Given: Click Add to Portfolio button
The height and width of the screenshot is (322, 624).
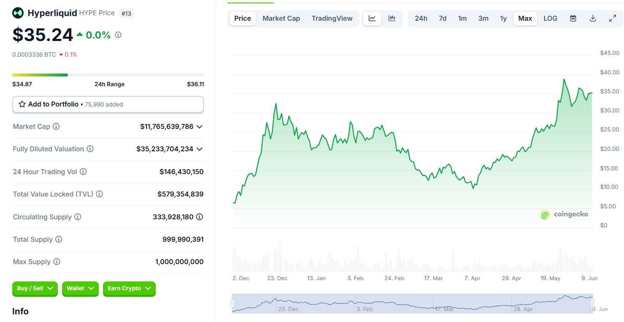Looking at the screenshot, I should pos(108,104).
